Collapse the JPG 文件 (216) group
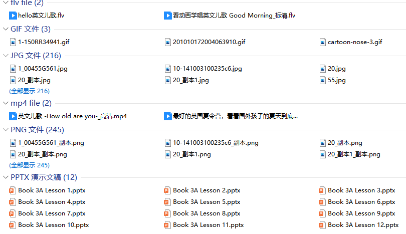This screenshot has height=234, width=406. click(x=6, y=56)
